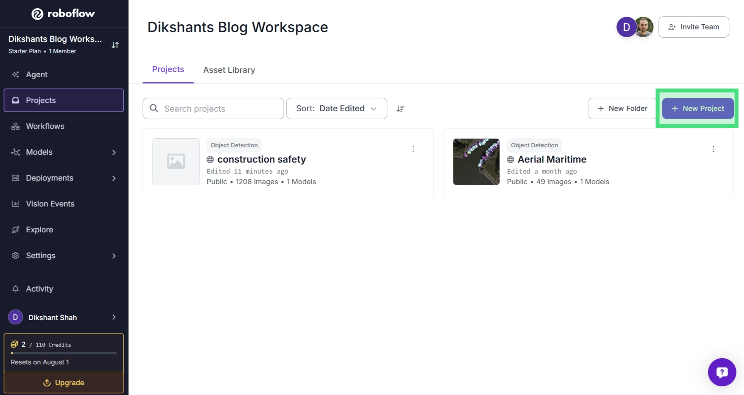Open the Aerial Maritime options menu
Screen dimensions: 744x395
point(713,149)
